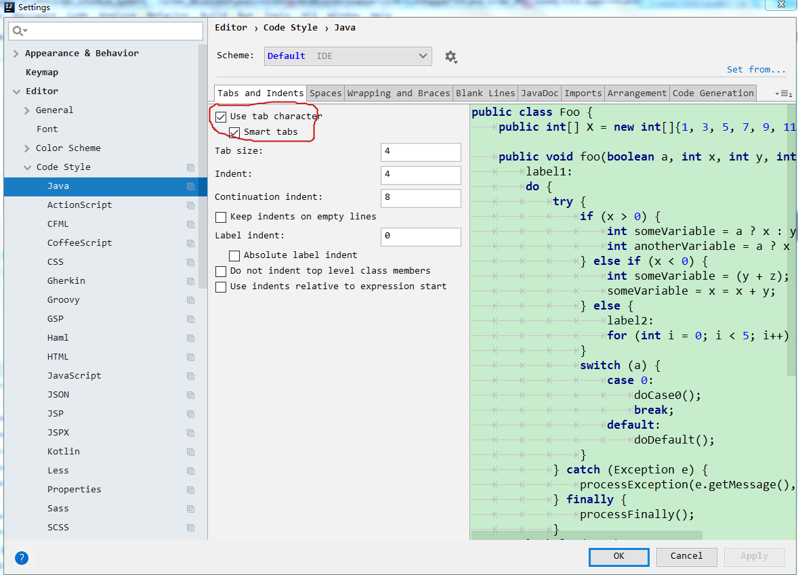The height and width of the screenshot is (575, 798).
Task: Switch to the Spaces tab
Action: point(325,93)
